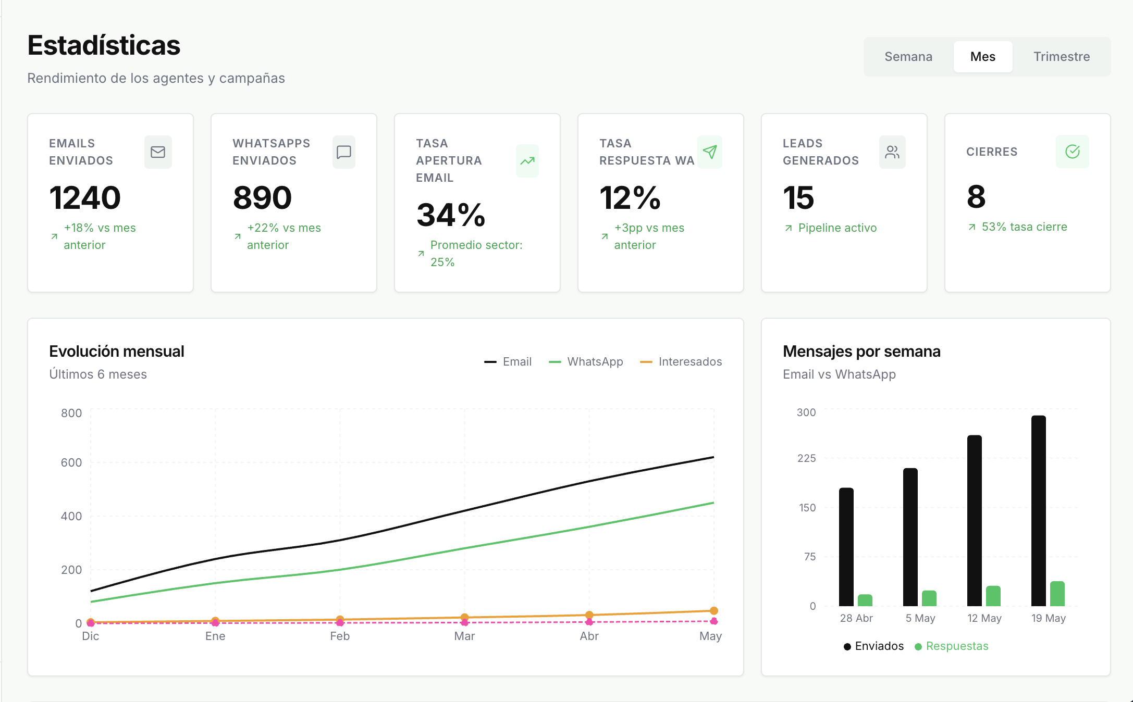Image resolution: width=1133 pixels, height=702 pixels.
Task: Click the green Respuestas bar for 12 May
Action: tap(993, 596)
